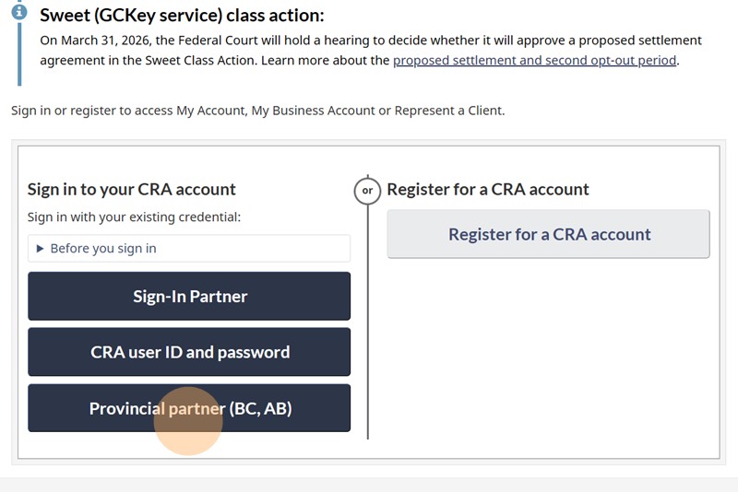
Task: Click the "Represent a Client" text
Action: point(448,111)
